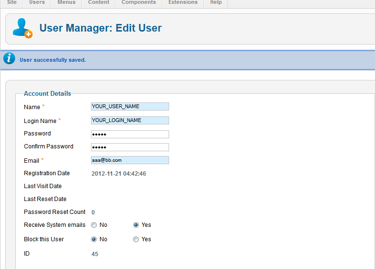Select Yes for Receive System emails
Image resolution: width=375 pixels, height=269 pixels.
tap(136, 225)
